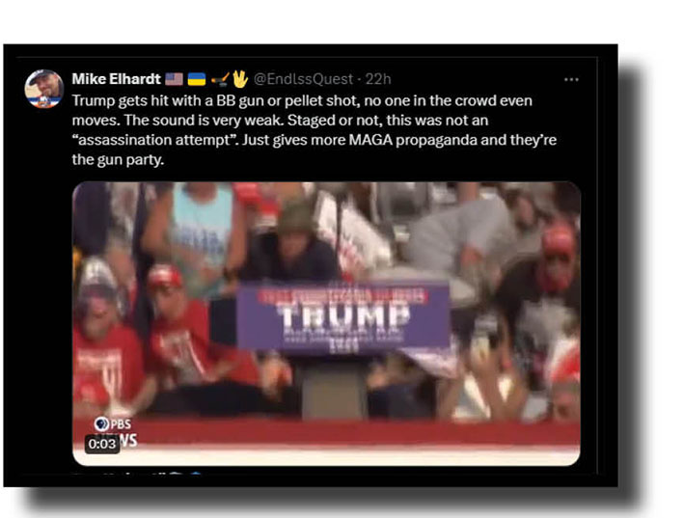684x518 pixels.
Task: Click the man in the red cap at the left of the video
Action: coord(175,332)
